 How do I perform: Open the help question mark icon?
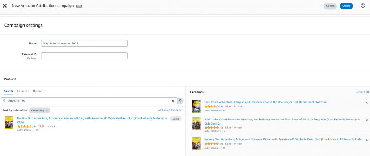363,6
